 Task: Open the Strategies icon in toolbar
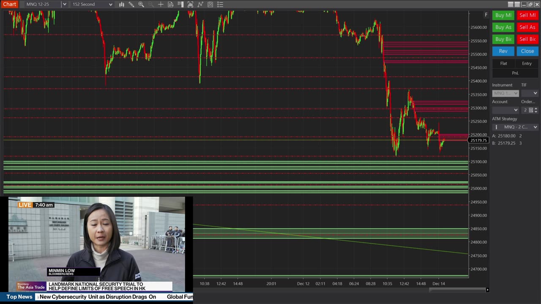pos(200,4)
